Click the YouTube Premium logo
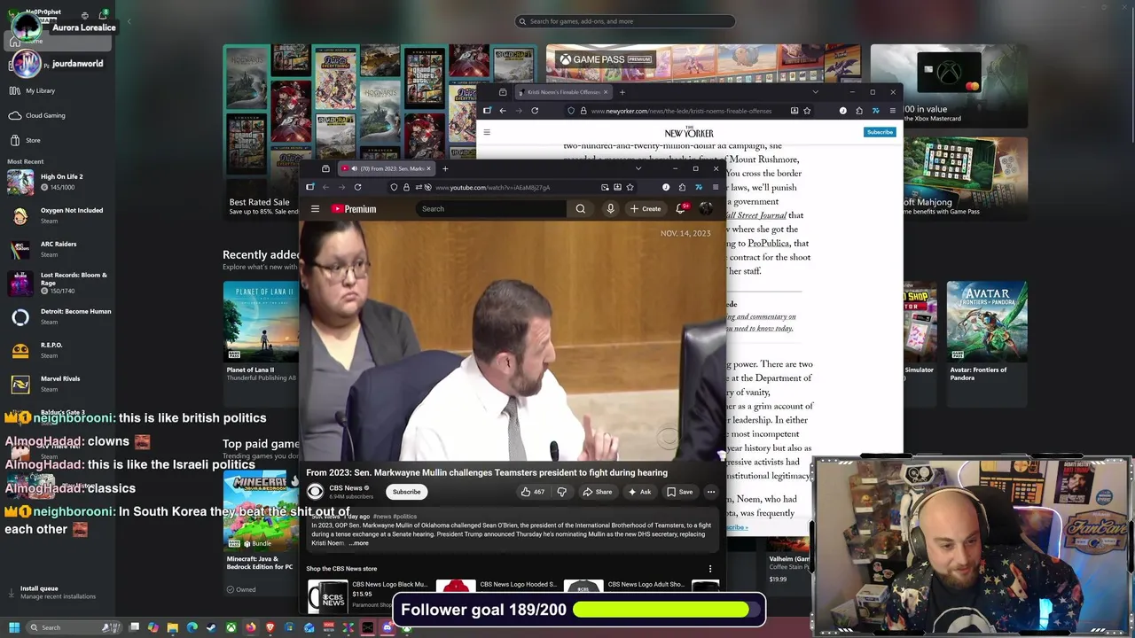The width and height of the screenshot is (1135, 638). click(354, 209)
